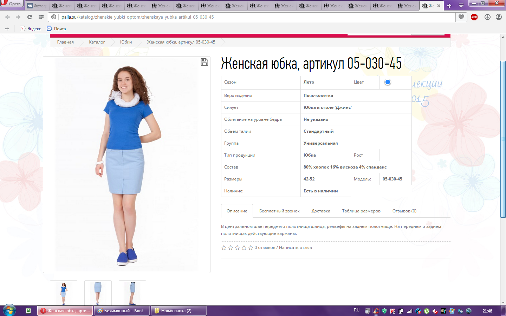The width and height of the screenshot is (506, 316).
Task: Click the Каталог breadcrumb link
Action: point(97,42)
